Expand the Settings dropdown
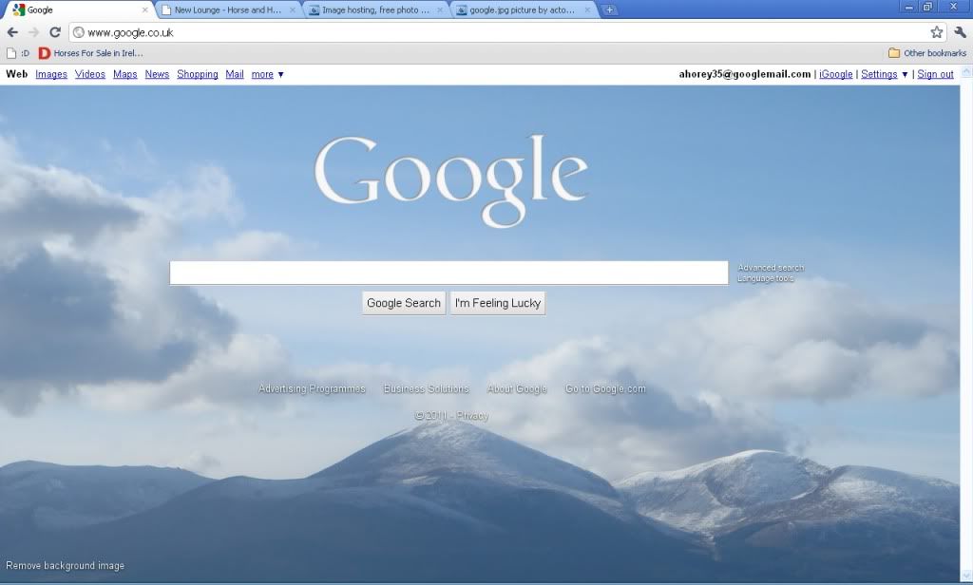 click(884, 74)
